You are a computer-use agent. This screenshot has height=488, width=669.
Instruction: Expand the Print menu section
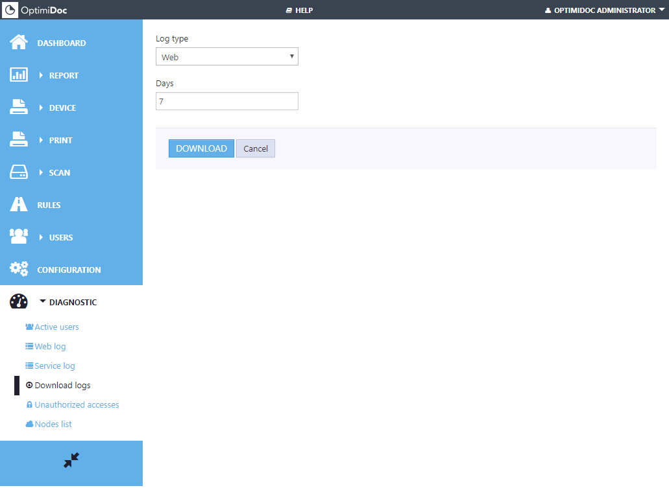pyautogui.click(x=60, y=140)
